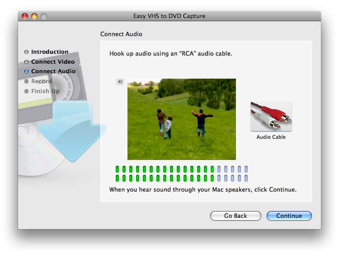Go Back to the previous step
The image size is (339, 254).
(x=235, y=216)
